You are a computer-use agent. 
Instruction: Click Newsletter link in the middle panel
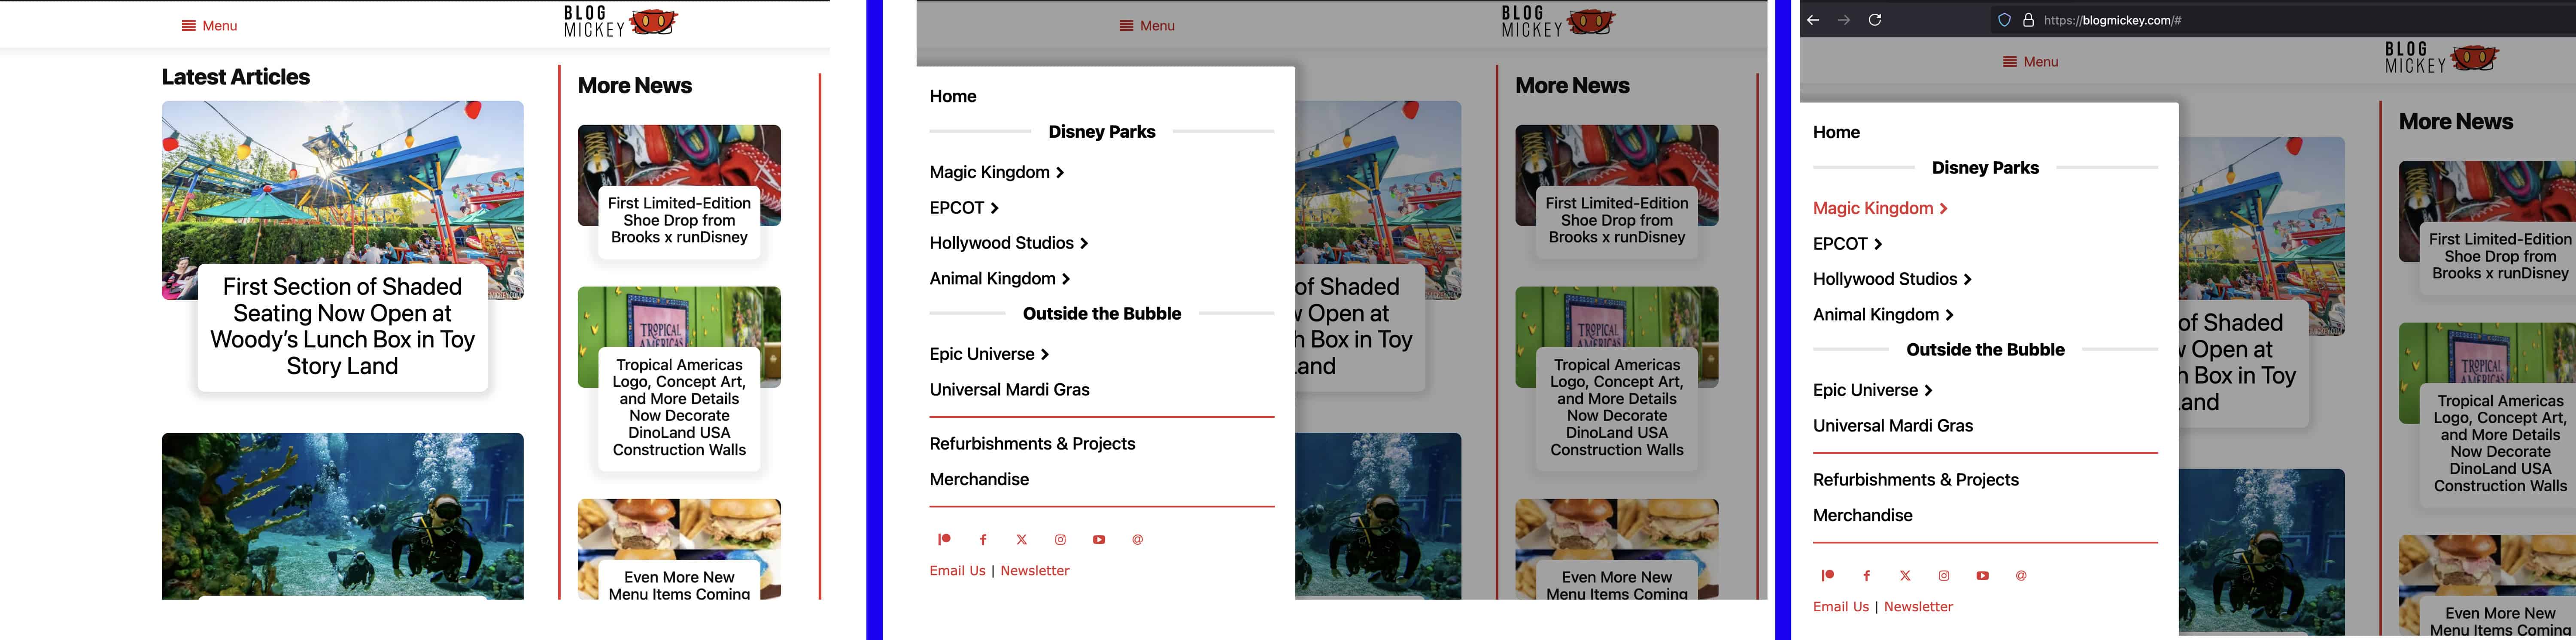coord(1035,571)
